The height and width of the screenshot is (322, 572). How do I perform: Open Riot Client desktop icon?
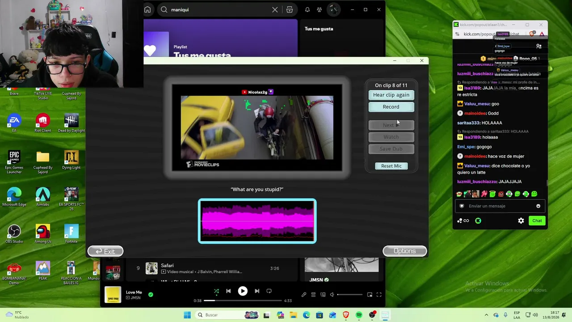click(x=43, y=123)
